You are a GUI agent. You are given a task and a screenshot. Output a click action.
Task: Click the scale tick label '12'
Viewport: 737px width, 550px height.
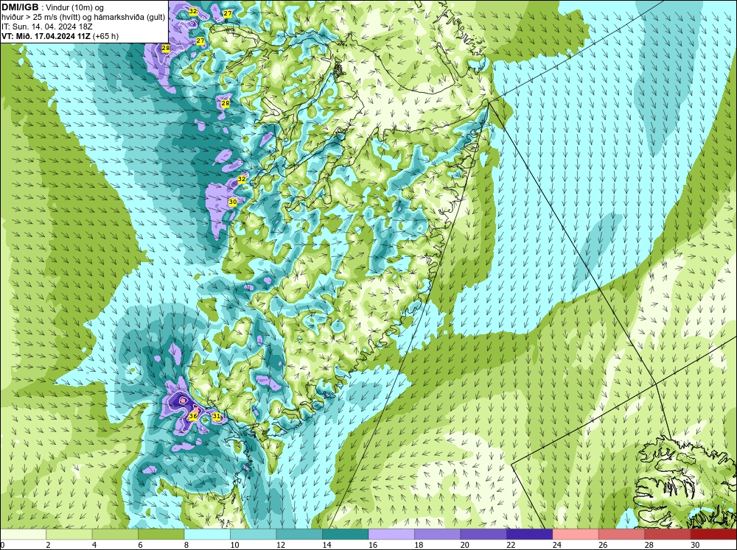(x=281, y=544)
